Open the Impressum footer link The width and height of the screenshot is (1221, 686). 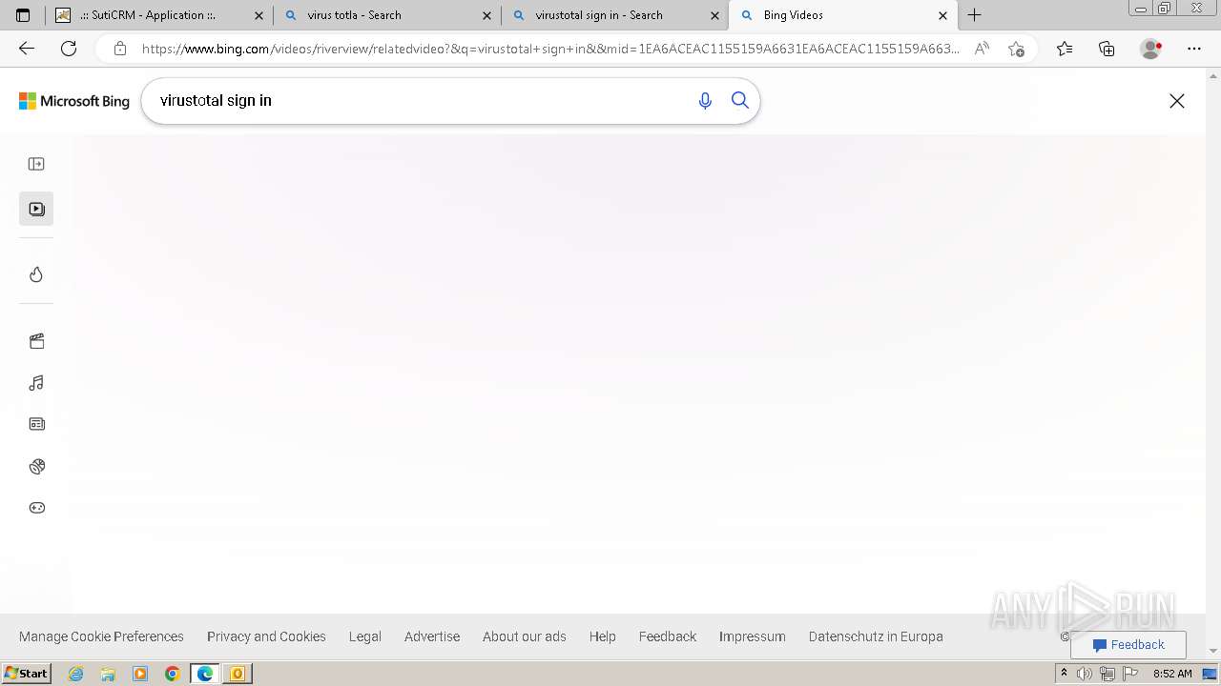(753, 636)
